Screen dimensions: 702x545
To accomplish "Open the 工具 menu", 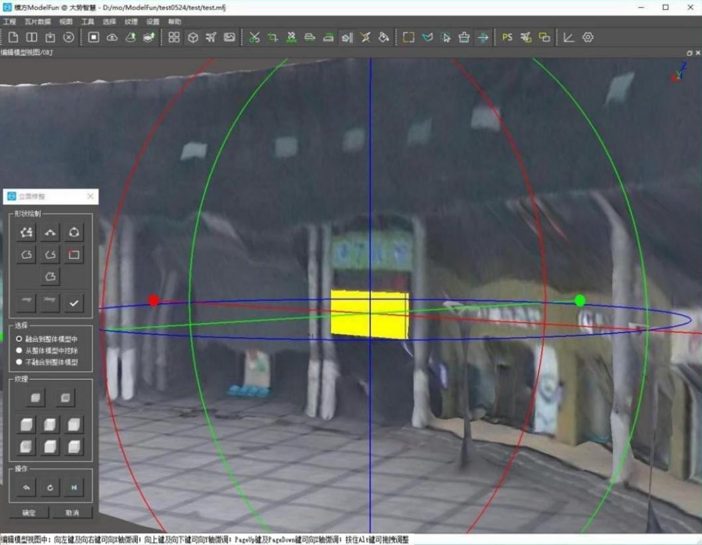I will 88,21.
